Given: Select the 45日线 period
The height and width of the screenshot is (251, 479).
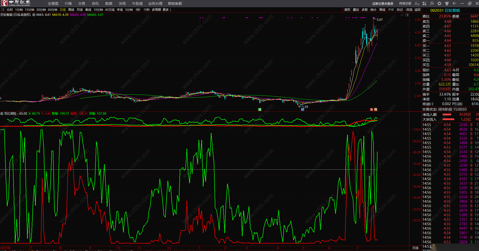Looking at the screenshot, I should (x=110, y=10).
